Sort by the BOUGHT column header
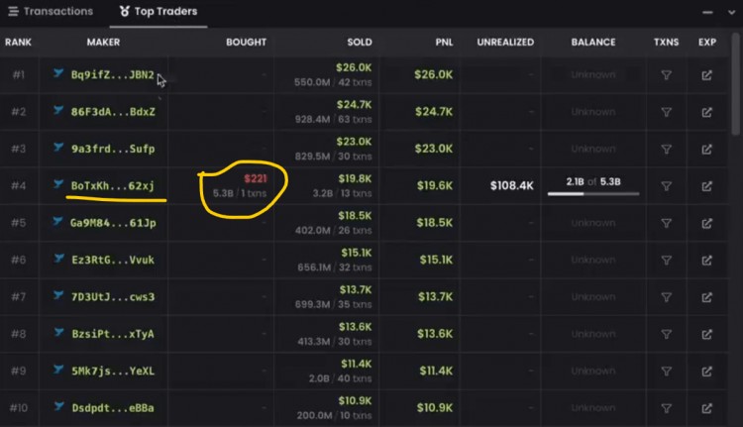Screen dimensions: 743x427 [246, 43]
